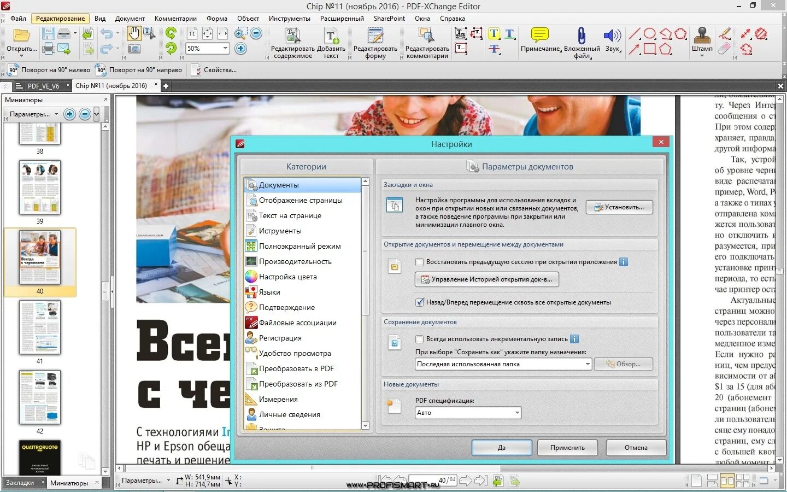Open a new document tab with plus
787x492 pixels.
click(x=166, y=86)
